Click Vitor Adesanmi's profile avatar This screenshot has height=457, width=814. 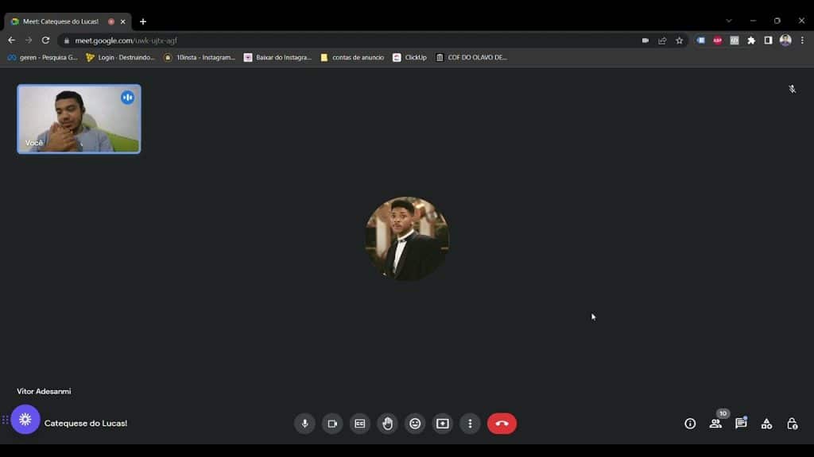(x=407, y=239)
